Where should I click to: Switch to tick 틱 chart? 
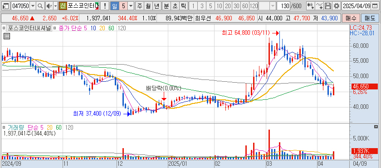[x=183, y=6]
